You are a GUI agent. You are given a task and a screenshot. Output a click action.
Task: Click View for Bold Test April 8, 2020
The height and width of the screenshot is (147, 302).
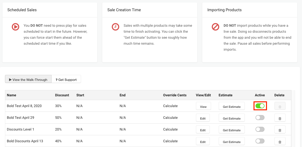(x=203, y=106)
